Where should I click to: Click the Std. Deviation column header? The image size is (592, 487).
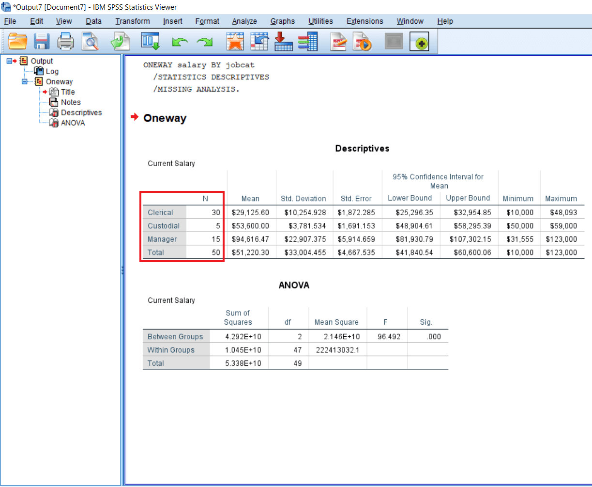[x=304, y=199]
